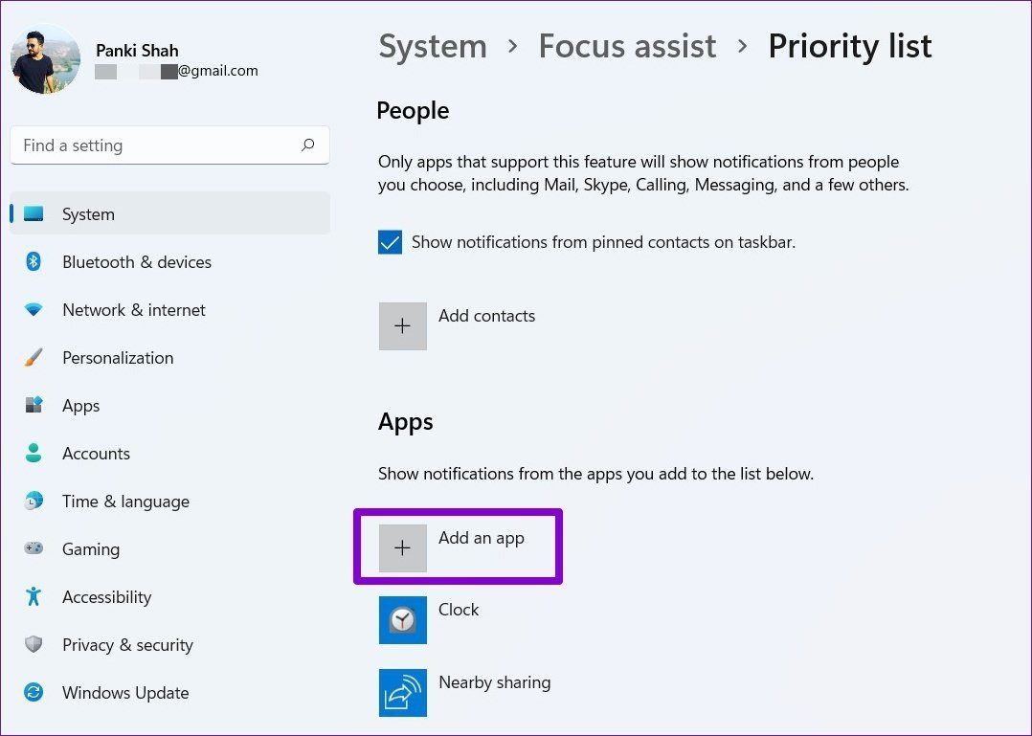Click the Apps section heading

(x=406, y=422)
